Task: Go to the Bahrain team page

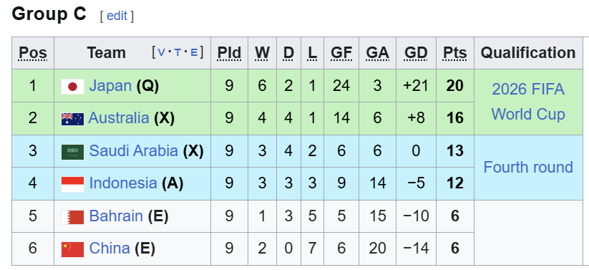Action: click(116, 216)
